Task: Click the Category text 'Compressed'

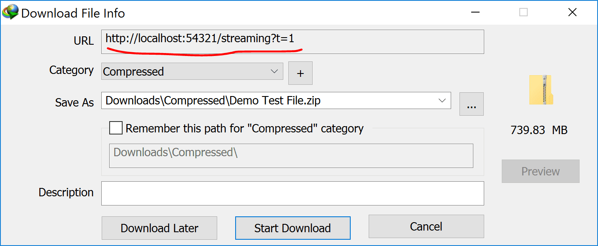Action: (x=134, y=71)
